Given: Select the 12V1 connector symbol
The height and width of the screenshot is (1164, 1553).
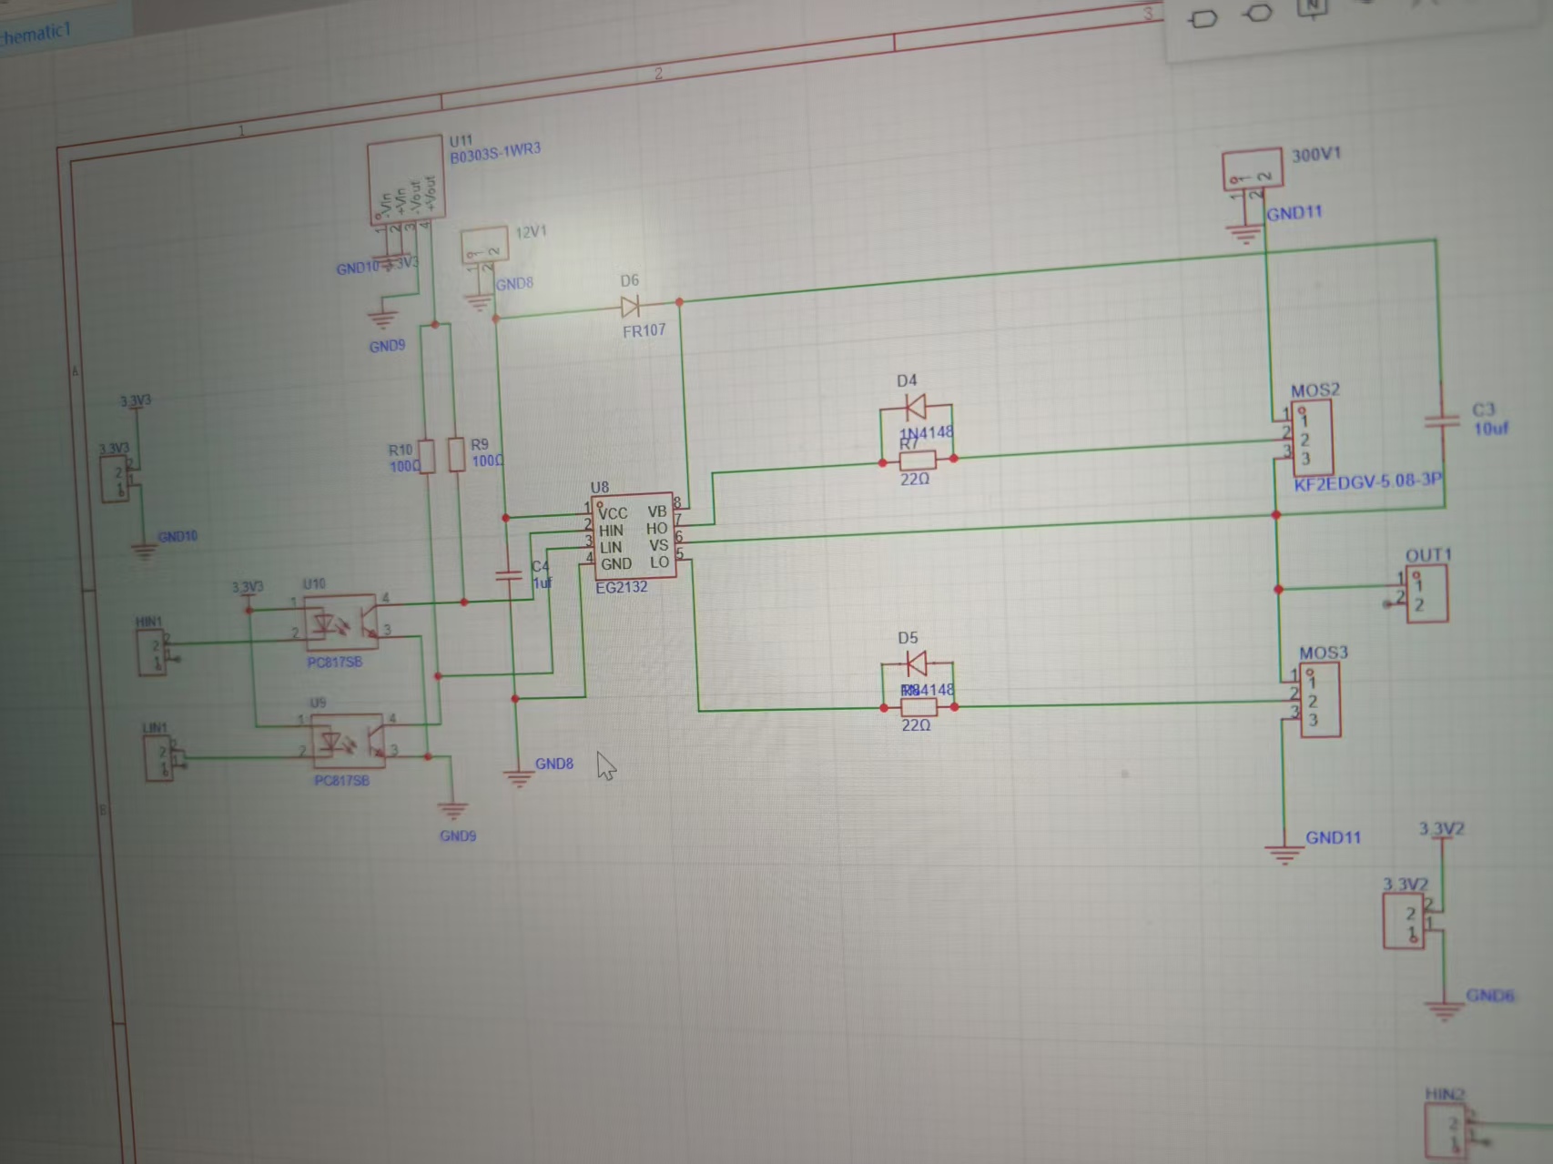Looking at the screenshot, I should pyautogui.click(x=483, y=247).
